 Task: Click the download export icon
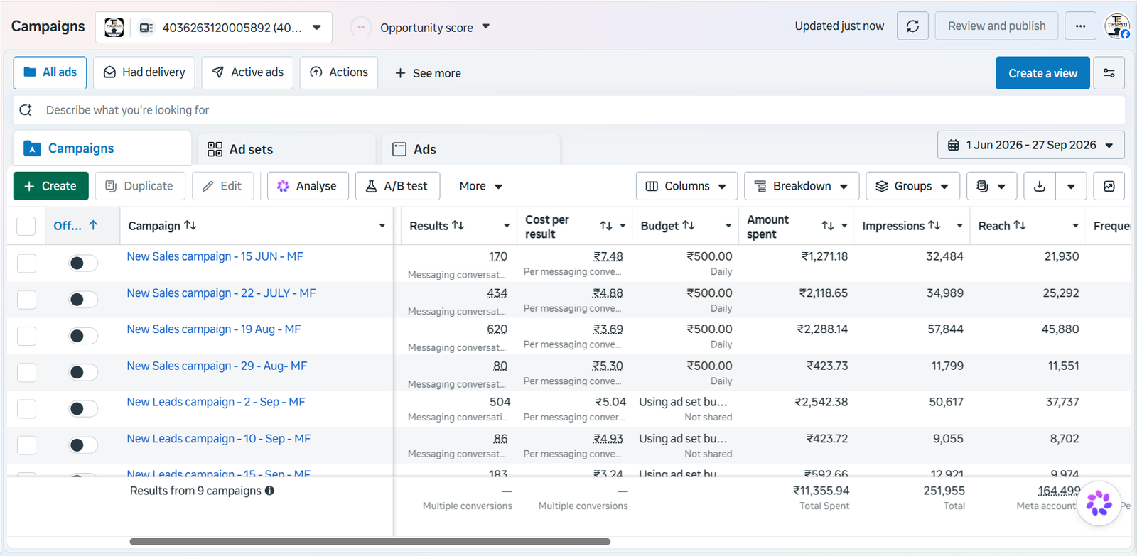[1040, 186]
